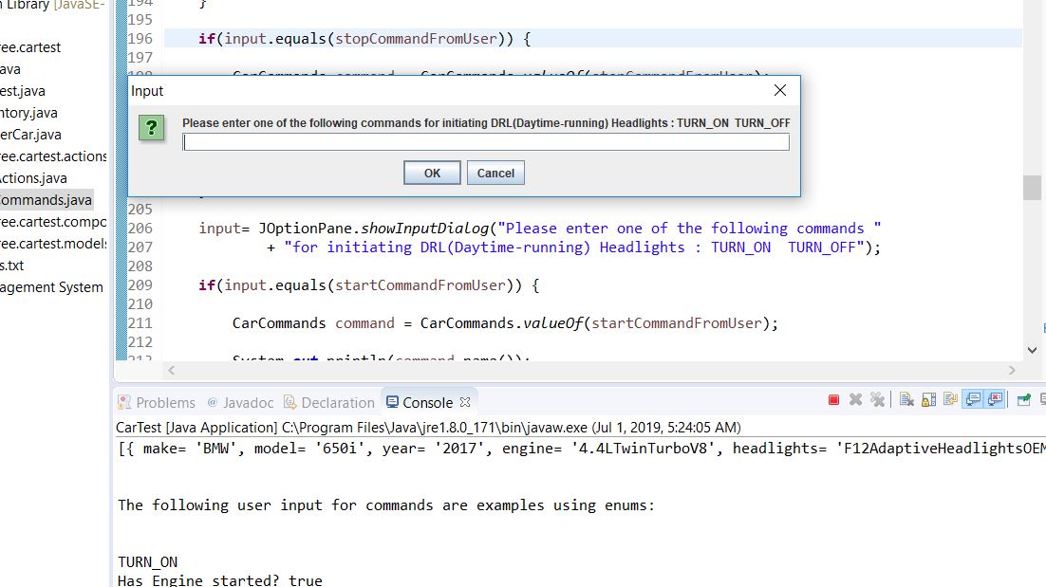Click the 'following user input' console line
Viewport: 1046px width, 587px height.
coord(386,505)
